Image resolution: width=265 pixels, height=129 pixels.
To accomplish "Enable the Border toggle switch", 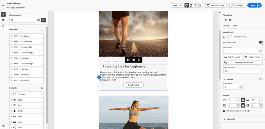I will tap(261, 79).
